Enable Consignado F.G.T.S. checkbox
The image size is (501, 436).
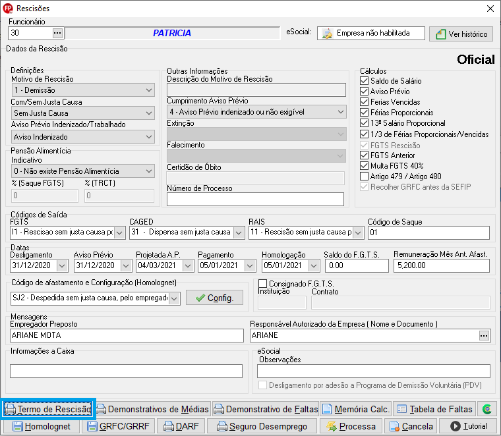point(262,283)
